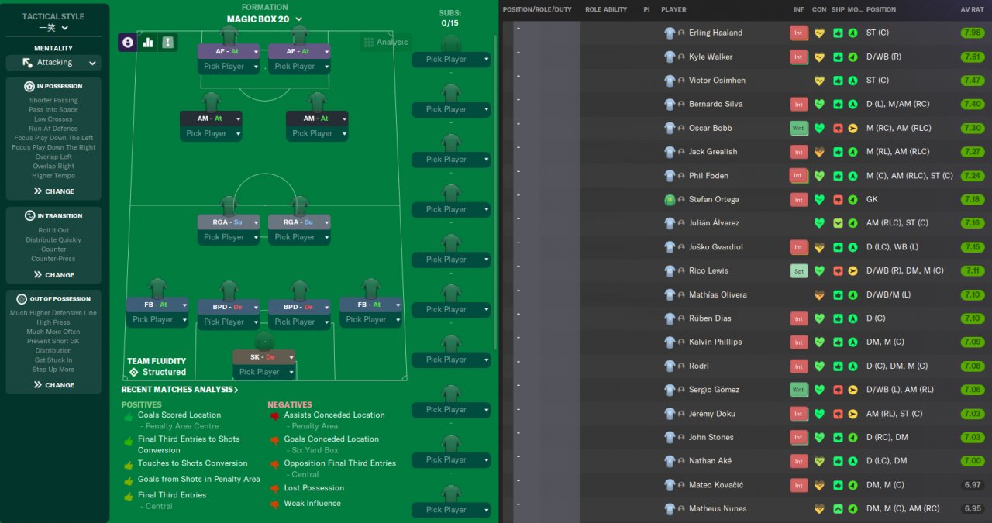Sort by the Player column header
Viewport: 992px width, 523px height.
click(x=673, y=9)
